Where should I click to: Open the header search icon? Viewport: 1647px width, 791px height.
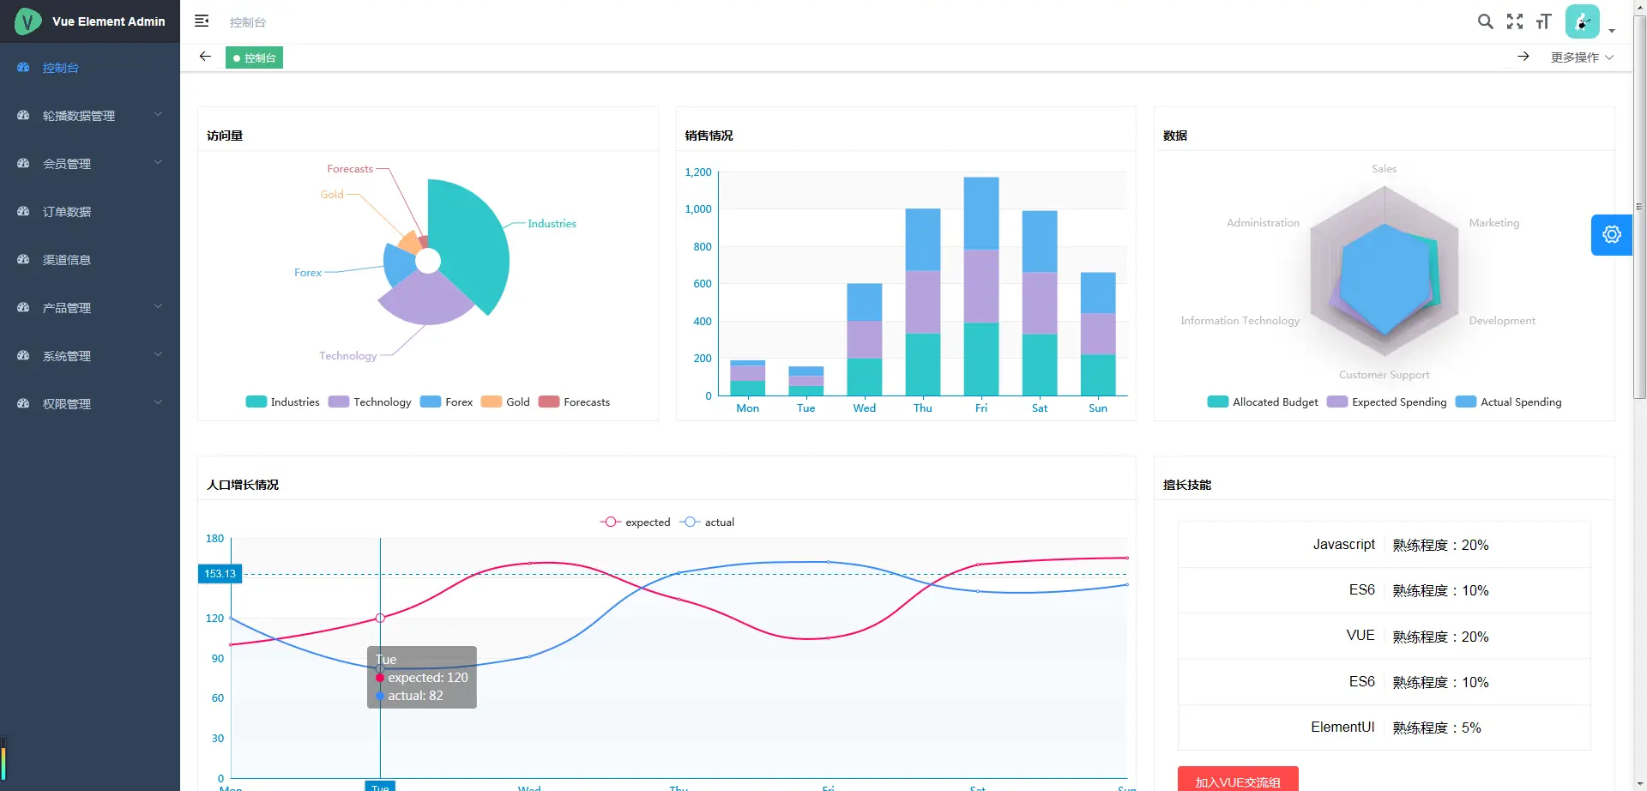pyautogui.click(x=1485, y=21)
